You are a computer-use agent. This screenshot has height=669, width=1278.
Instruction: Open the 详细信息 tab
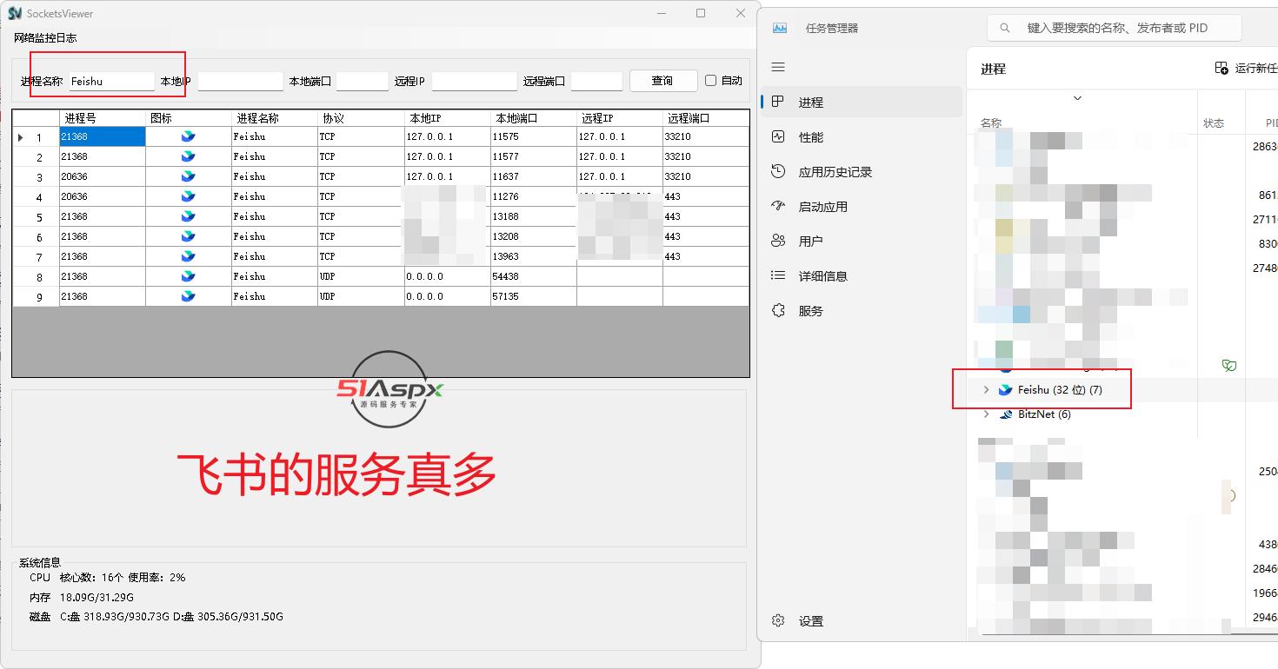click(862, 276)
